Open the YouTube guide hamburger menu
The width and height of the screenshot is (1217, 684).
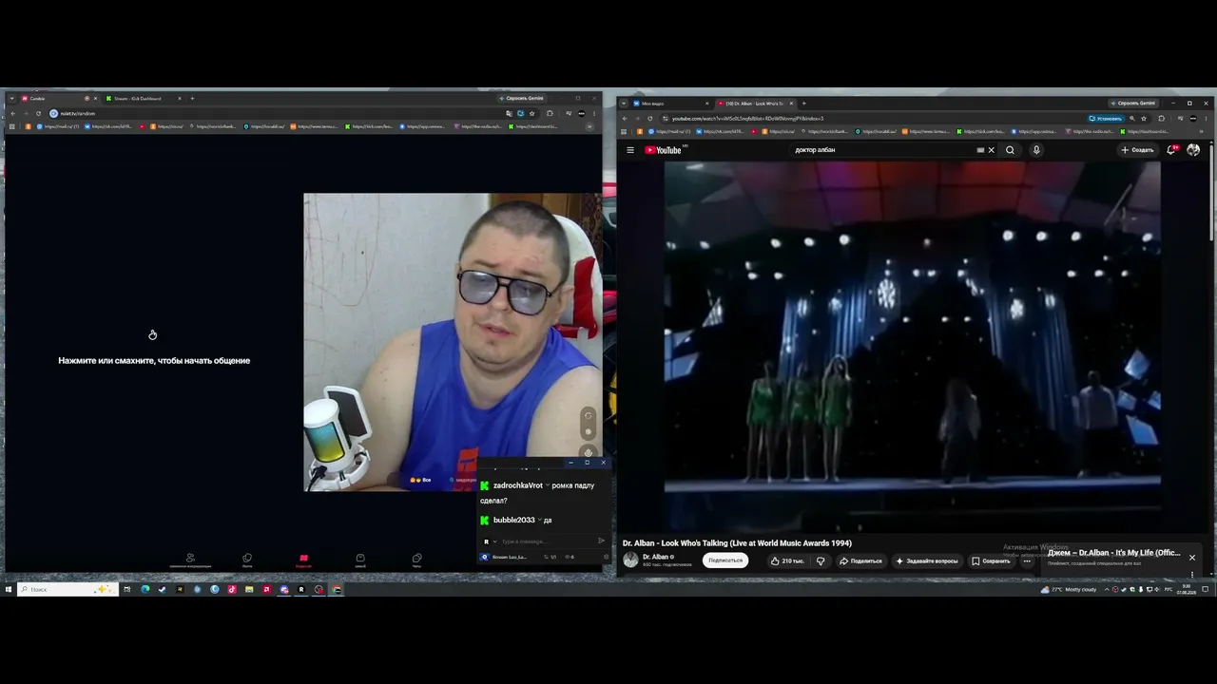click(x=629, y=150)
